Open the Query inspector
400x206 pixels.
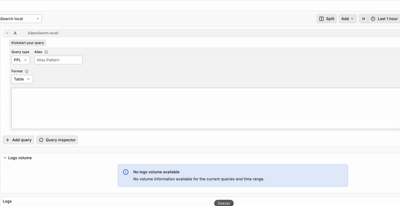click(x=57, y=140)
